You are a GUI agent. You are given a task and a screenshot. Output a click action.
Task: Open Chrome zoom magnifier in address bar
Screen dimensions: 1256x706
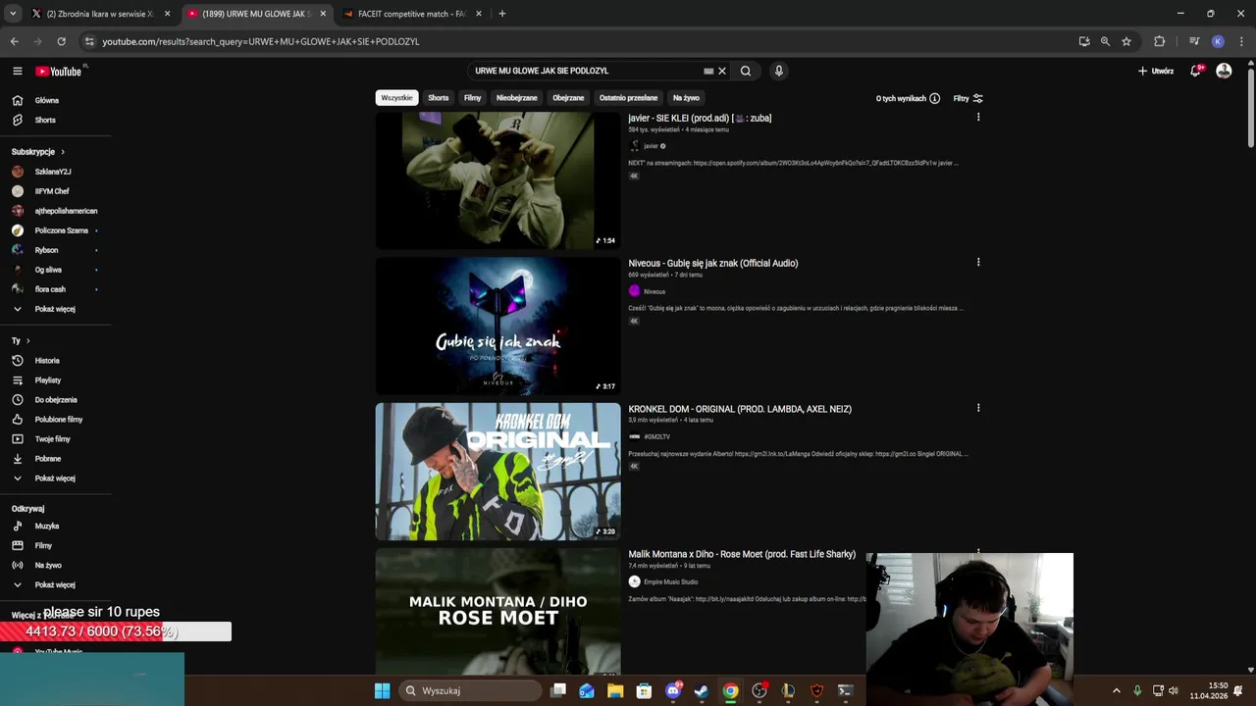1105,41
